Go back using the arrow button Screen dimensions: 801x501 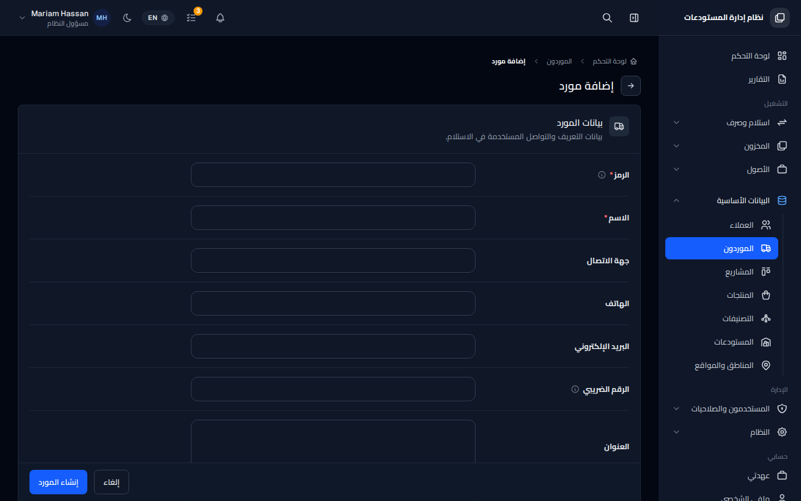tap(631, 86)
